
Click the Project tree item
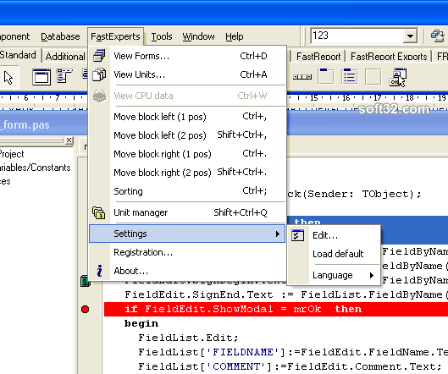[12, 154]
